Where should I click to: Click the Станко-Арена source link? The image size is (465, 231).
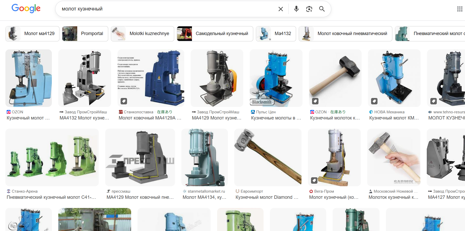pyautogui.click(x=22, y=191)
